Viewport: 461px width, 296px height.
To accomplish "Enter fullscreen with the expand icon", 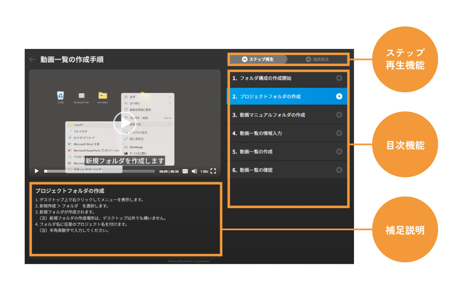I will coord(214,171).
